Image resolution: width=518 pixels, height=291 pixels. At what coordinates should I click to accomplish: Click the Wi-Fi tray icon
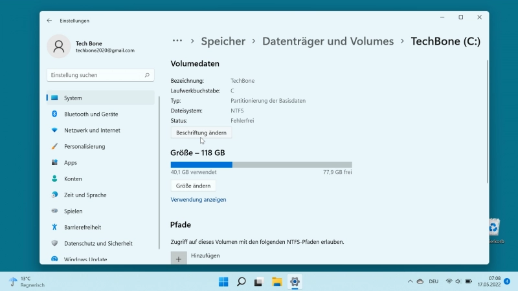(449, 281)
